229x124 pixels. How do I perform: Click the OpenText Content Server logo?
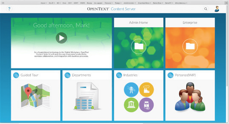[x=111, y=9]
